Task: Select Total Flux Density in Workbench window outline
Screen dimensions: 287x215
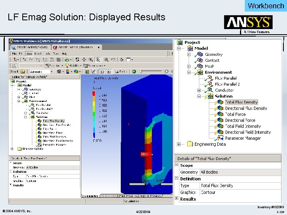Action: pos(53,121)
